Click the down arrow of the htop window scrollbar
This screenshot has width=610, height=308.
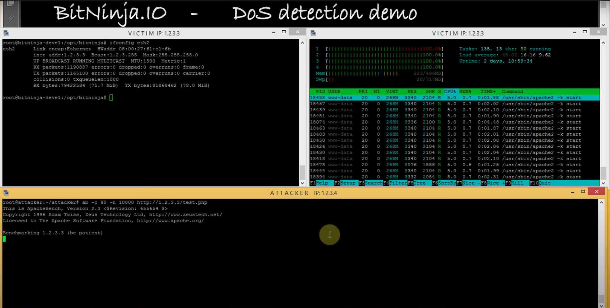click(x=603, y=183)
